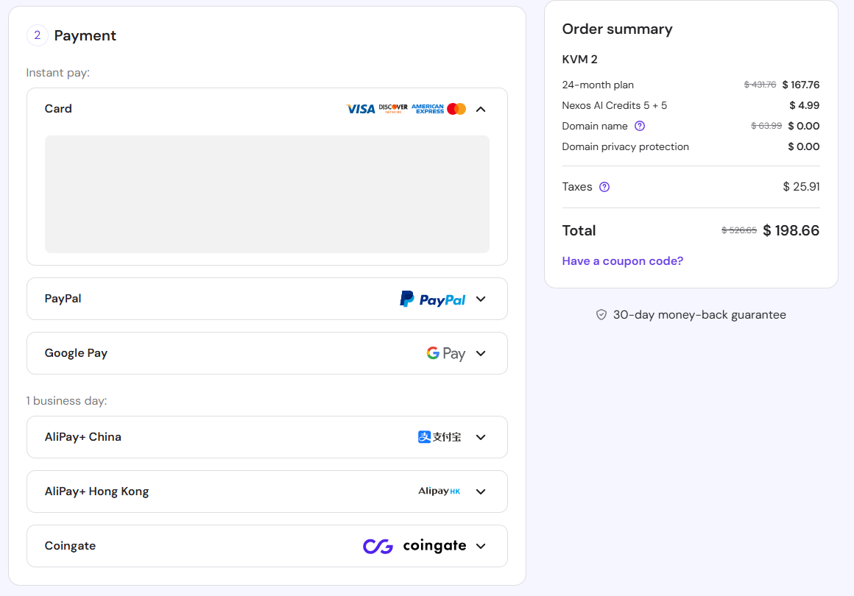Open the Domain name help icon
The width and height of the screenshot is (854, 596).
point(640,127)
